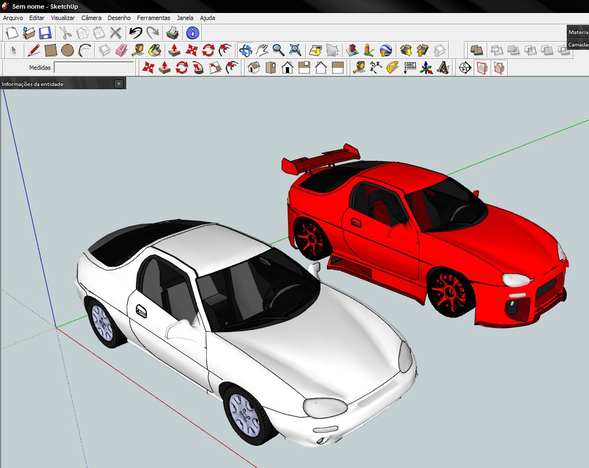Image resolution: width=589 pixels, height=468 pixels.
Task: Click the Axes tool icon
Action: (x=427, y=68)
